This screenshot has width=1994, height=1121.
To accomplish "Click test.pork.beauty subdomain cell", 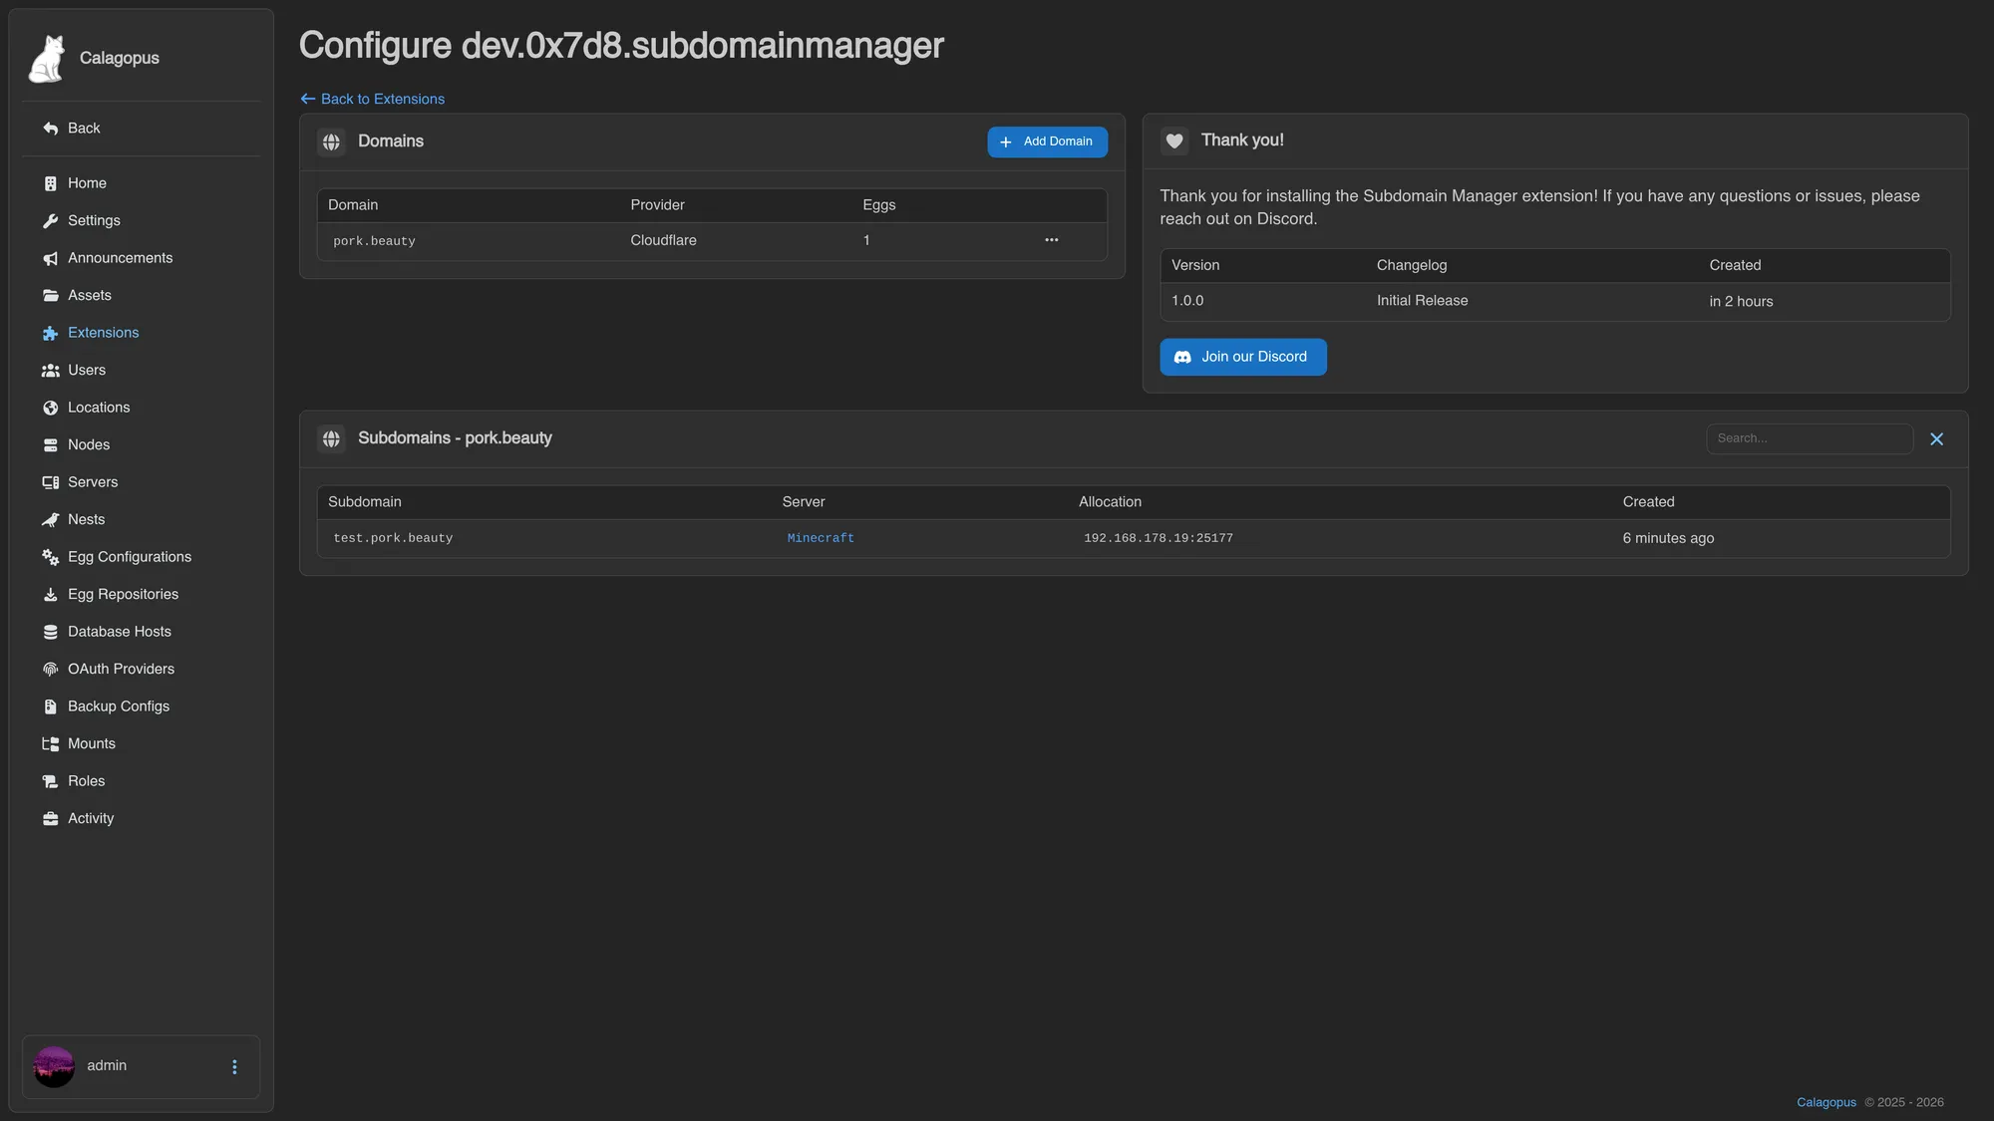I will coord(393,538).
